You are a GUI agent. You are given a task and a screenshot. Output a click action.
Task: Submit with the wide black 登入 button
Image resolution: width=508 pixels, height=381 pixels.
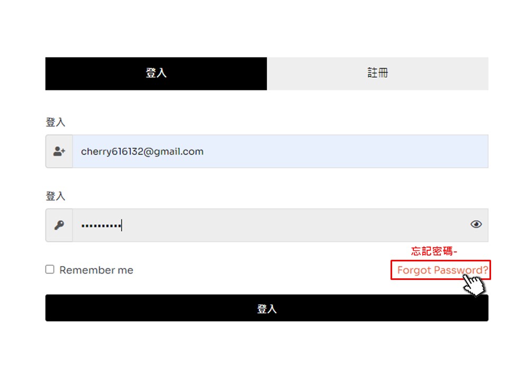click(x=267, y=308)
